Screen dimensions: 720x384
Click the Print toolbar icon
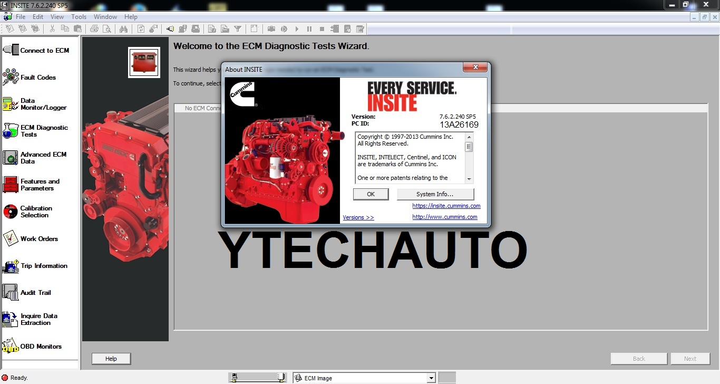(x=94, y=29)
